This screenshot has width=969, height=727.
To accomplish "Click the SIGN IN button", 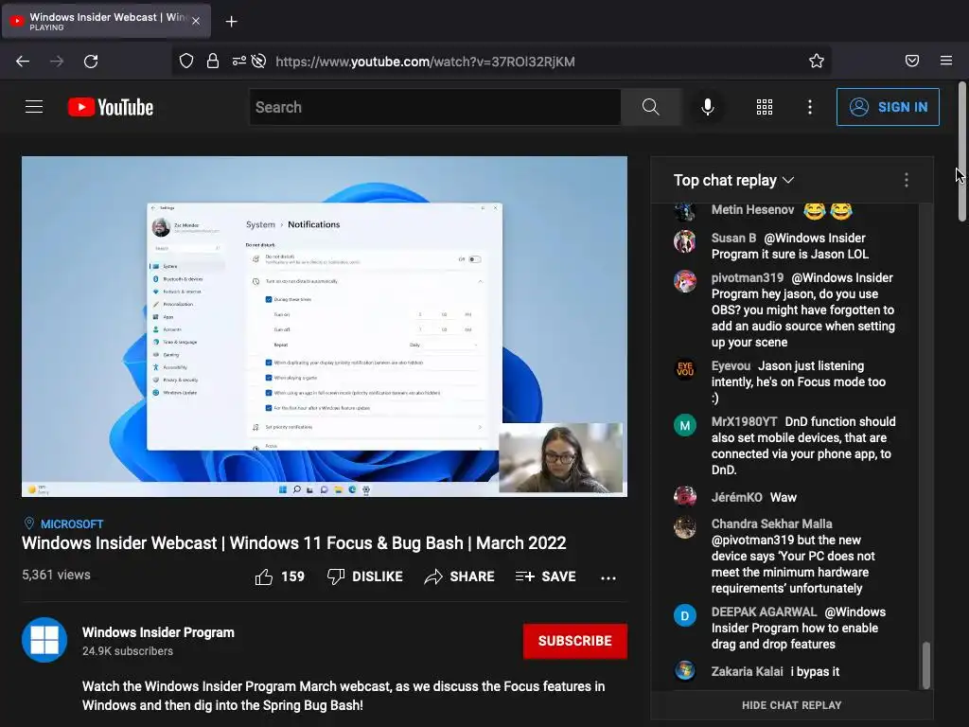I will point(888,107).
